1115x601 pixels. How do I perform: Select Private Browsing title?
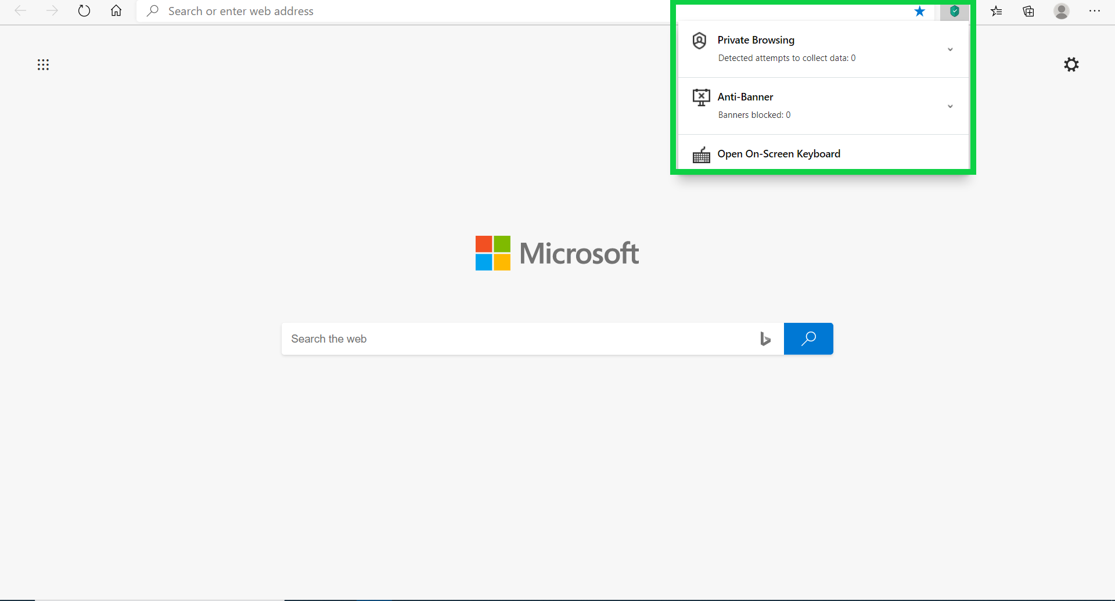pyautogui.click(x=756, y=40)
